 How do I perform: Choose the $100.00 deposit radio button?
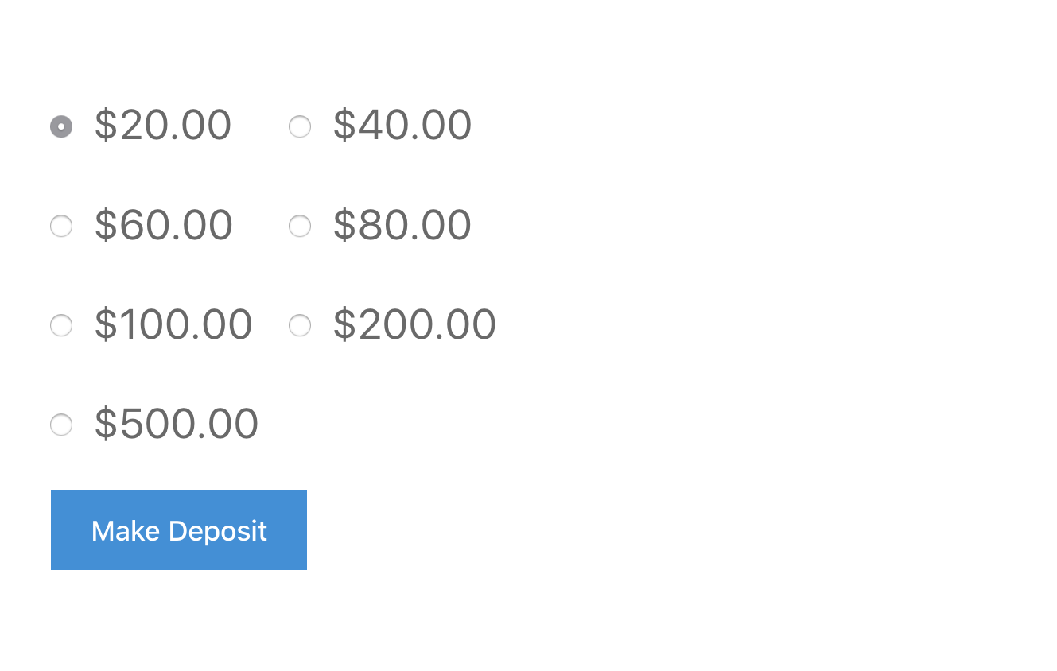tap(61, 325)
